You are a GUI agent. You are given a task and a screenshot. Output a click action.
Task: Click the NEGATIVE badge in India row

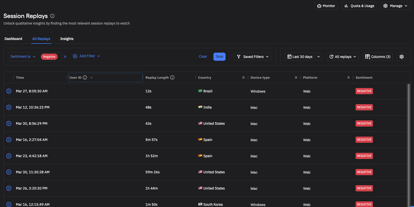pyautogui.click(x=364, y=107)
